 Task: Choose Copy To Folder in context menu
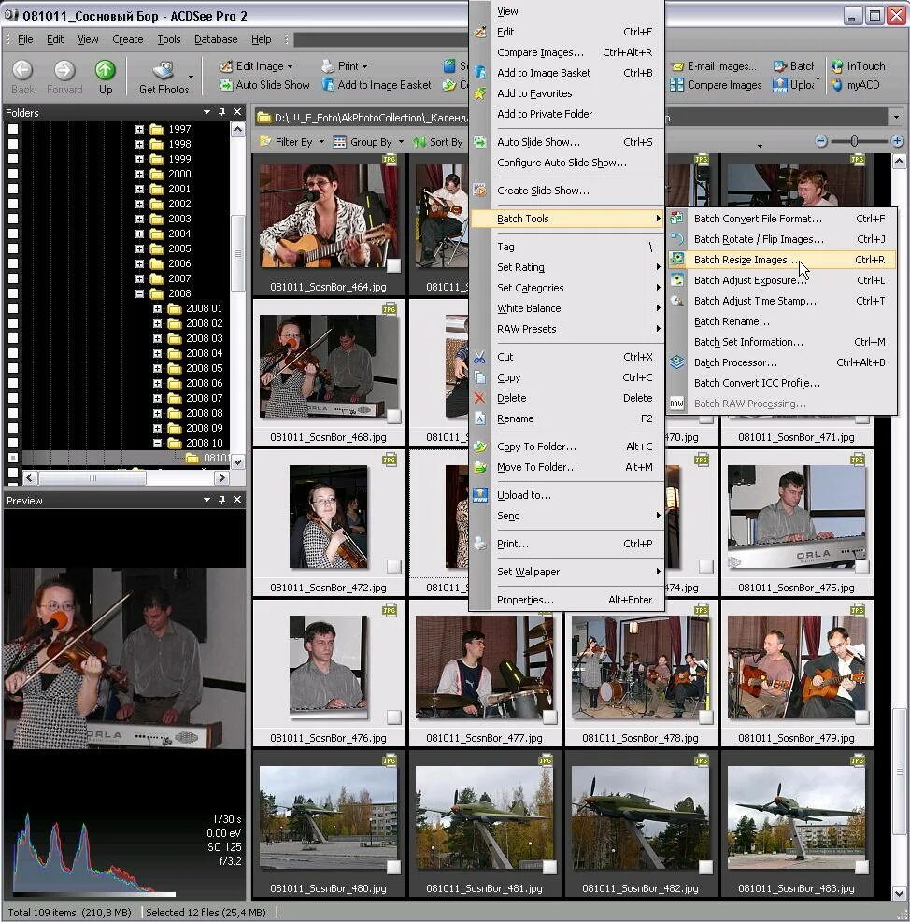pyautogui.click(x=568, y=447)
